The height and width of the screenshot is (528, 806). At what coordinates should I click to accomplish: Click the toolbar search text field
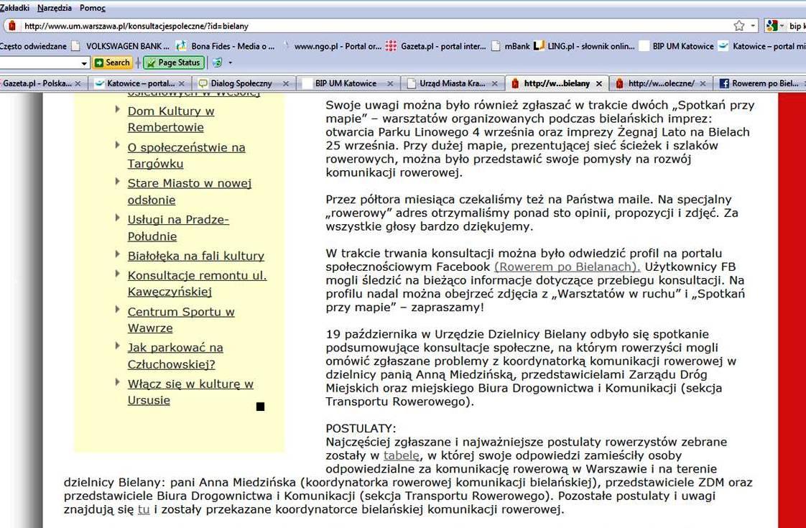tap(40, 62)
